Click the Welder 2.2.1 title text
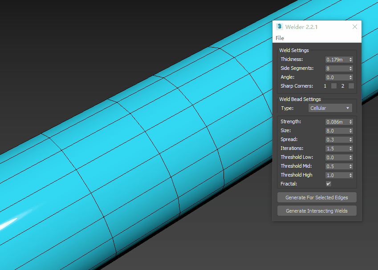The width and height of the screenshot is (378, 270). tap(301, 27)
